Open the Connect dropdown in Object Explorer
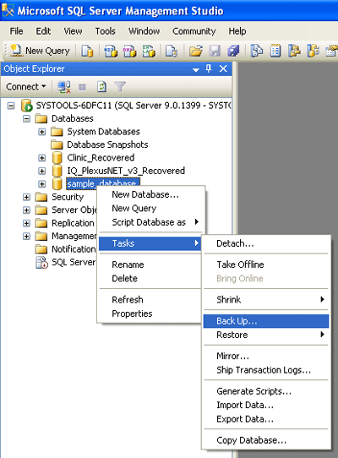Screen dimensions: 338x458 [26, 86]
